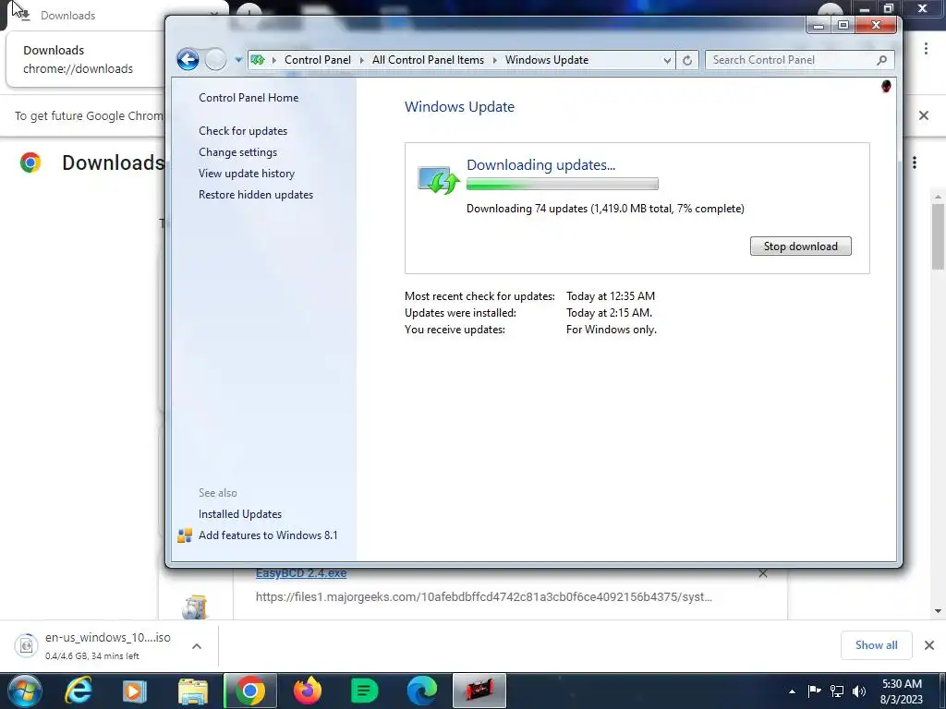Click Add features to Windows 8.1
946x709 pixels.
tap(268, 535)
